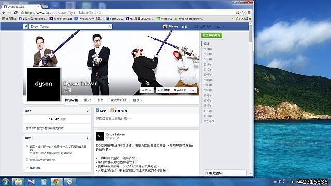Click the suggest edits link
This screenshot has width=331, height=186.
click(x=35, y=168)
